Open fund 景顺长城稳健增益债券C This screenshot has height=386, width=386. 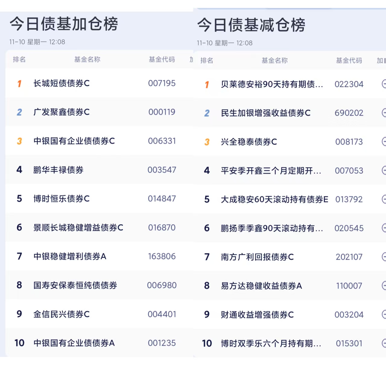(x=78, y=228)
